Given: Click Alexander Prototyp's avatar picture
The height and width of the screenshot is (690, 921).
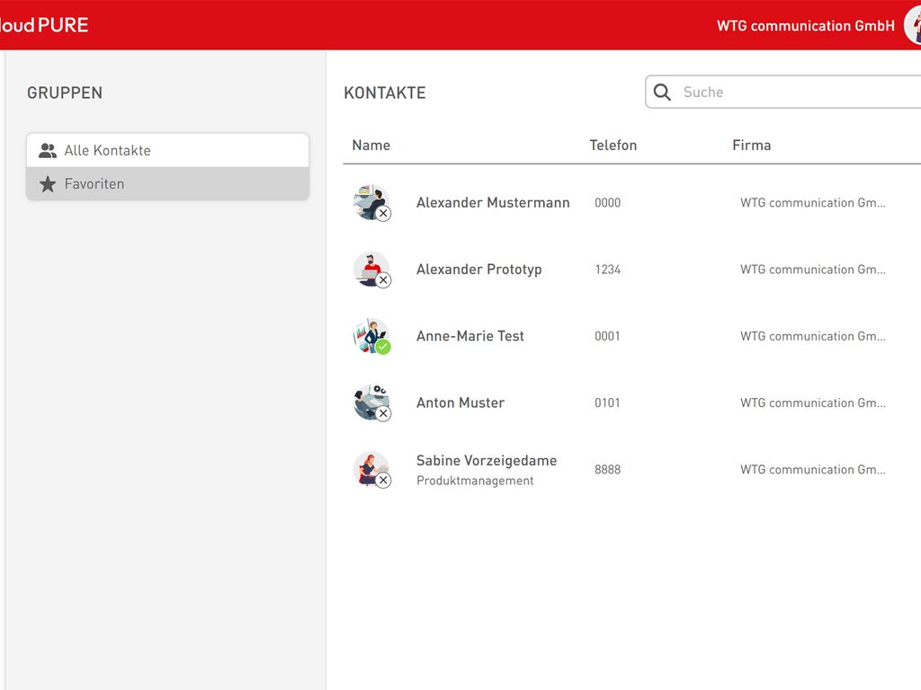Looking at the screenshot, I should (371, 269).
